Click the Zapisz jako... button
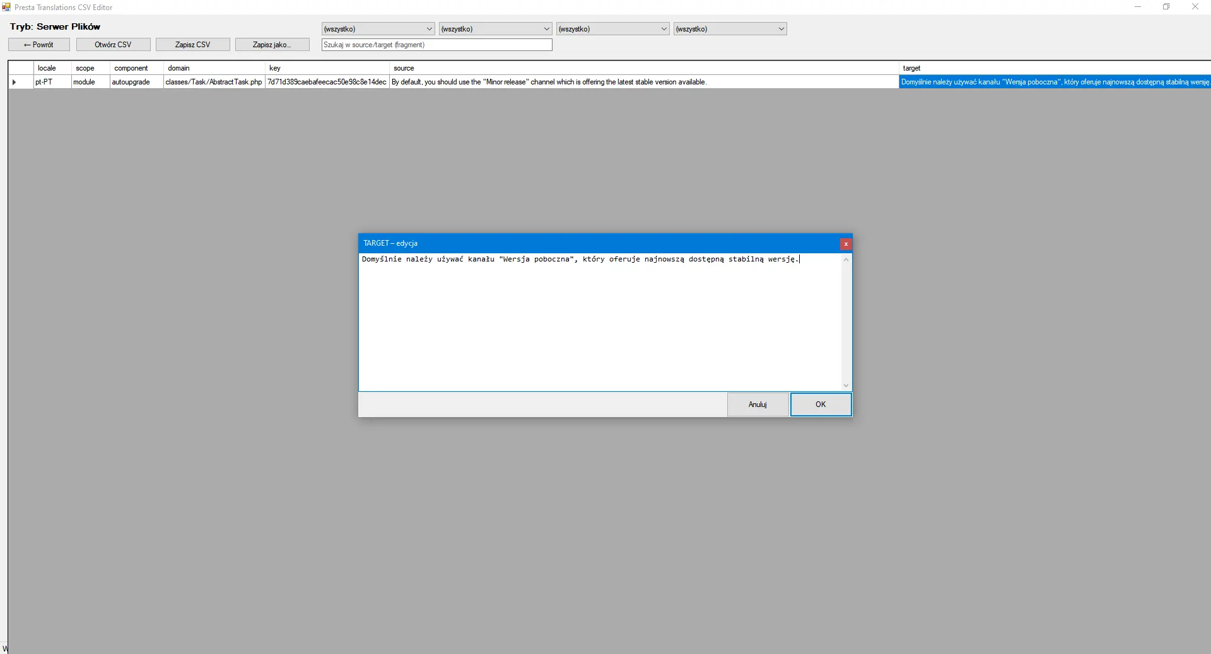 pos(272,44)
